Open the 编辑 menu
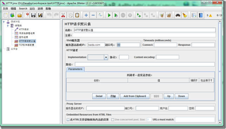Image resolution: width=226 pixels, height=129 pixels. [x=13, y=9]
